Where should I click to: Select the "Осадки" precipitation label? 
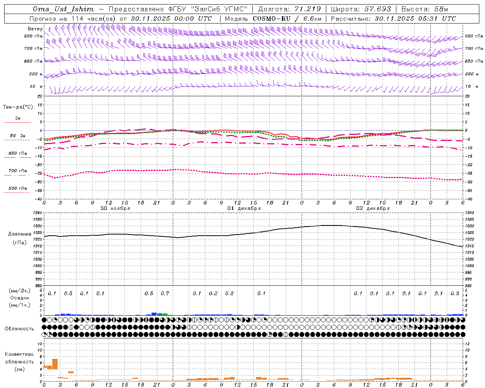[x=20, y=298]
